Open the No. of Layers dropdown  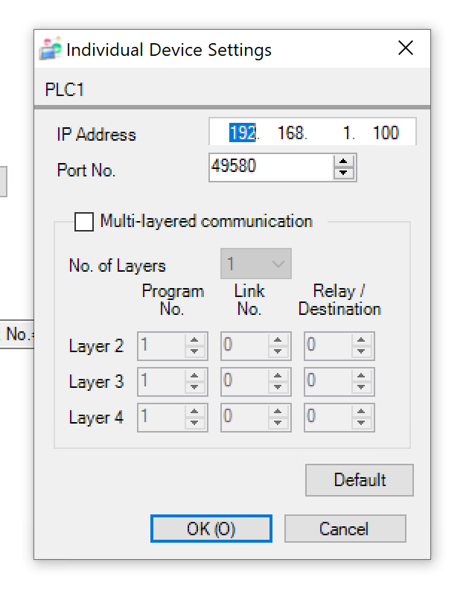tap(255, 264)
